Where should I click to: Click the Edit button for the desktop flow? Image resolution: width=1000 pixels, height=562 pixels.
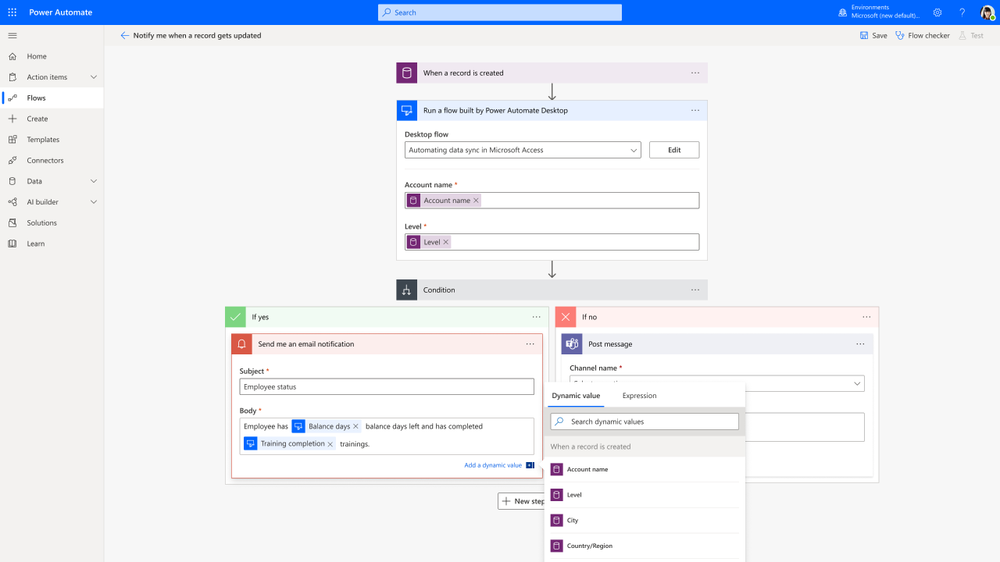pos(673,149)
